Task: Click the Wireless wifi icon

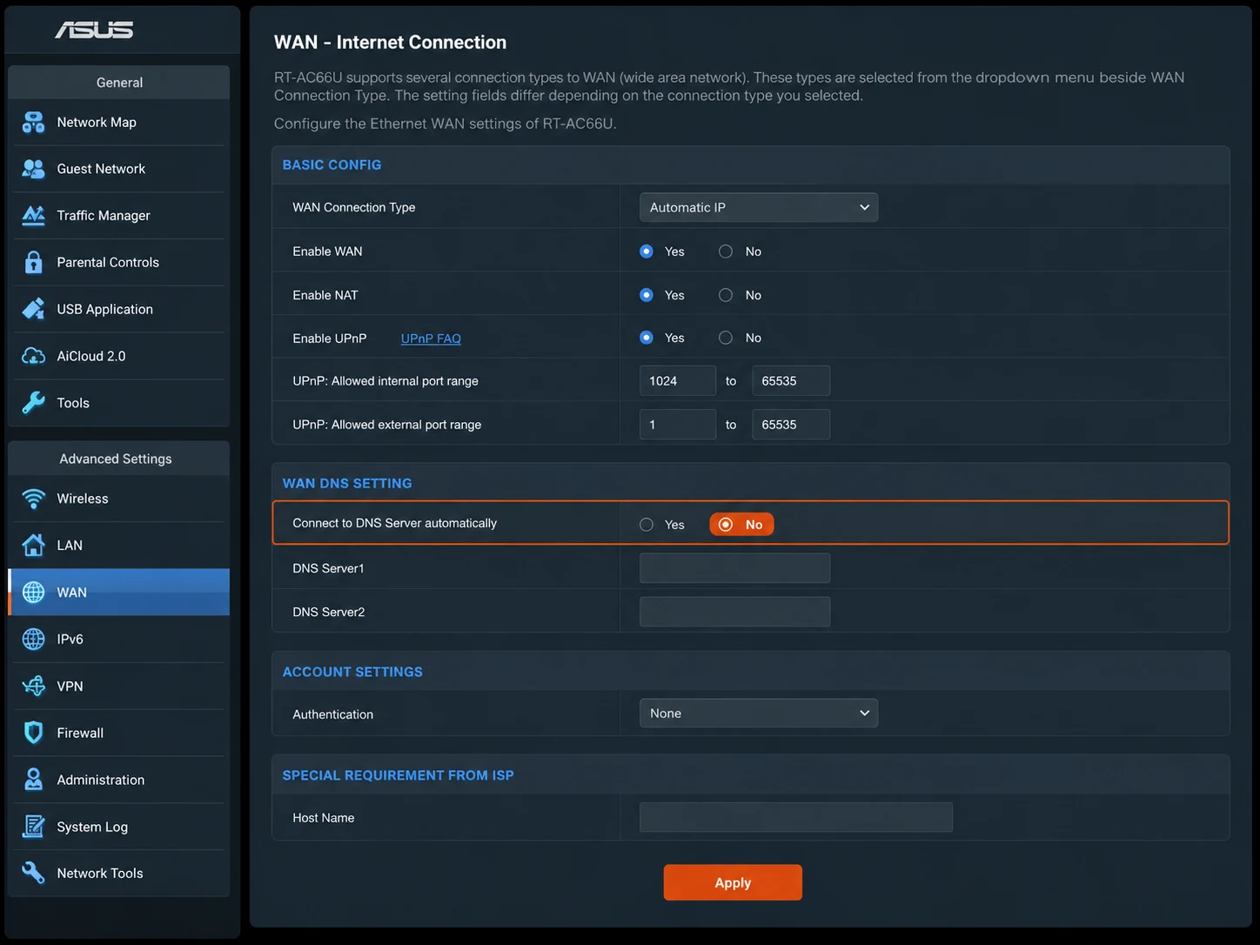Action: (33, 499)
